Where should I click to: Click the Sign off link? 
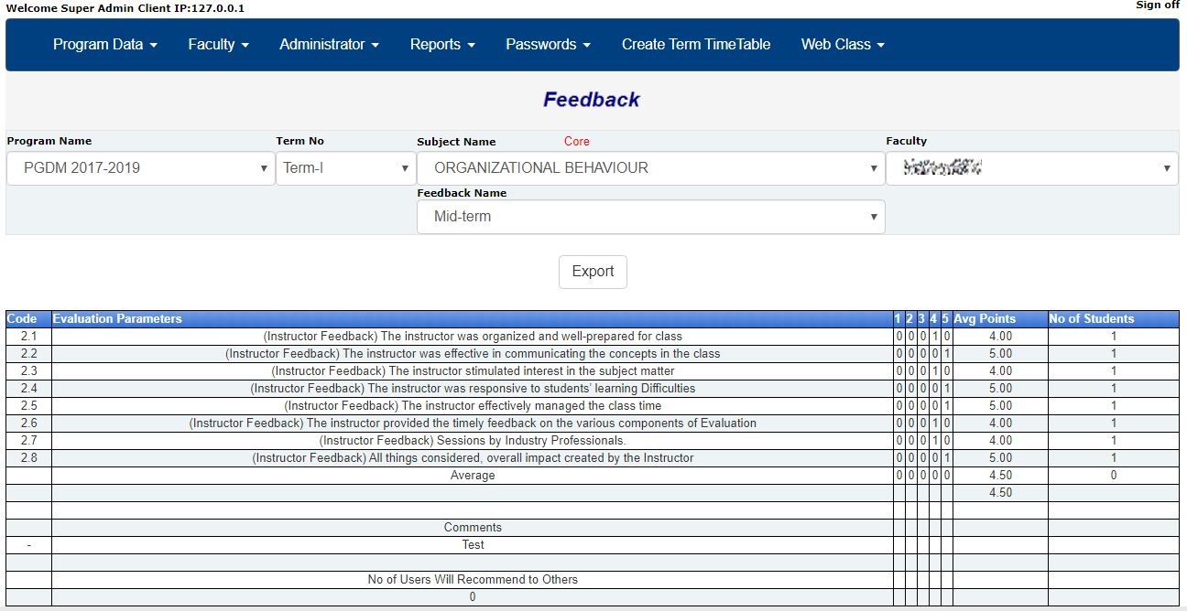[x=1157, y=5]
